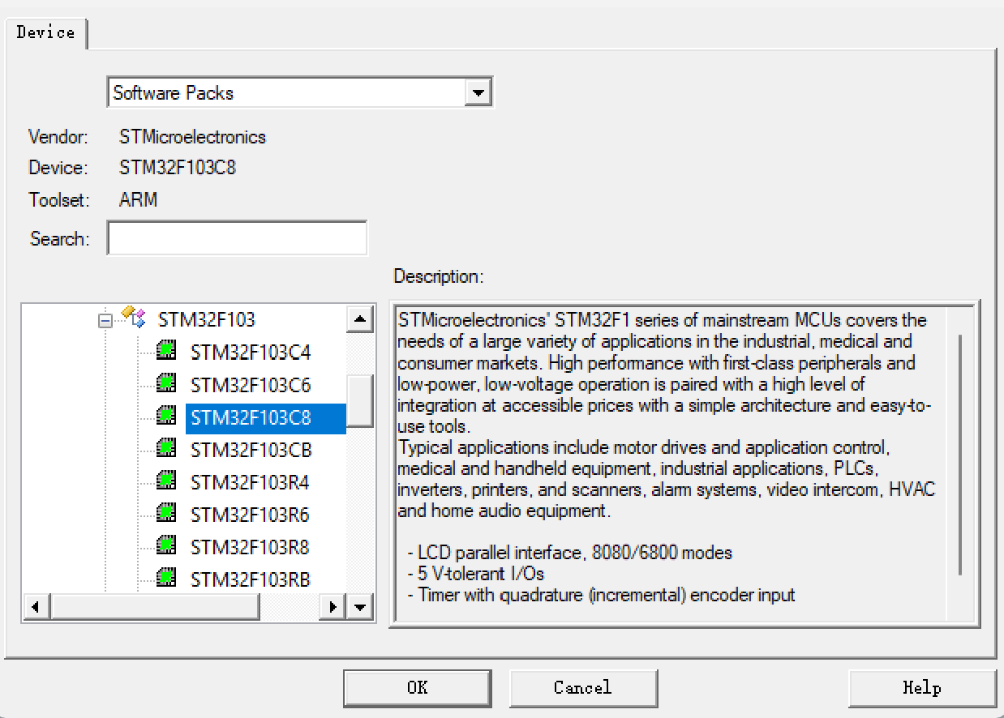Screen dimensions: 1004x718
Task: Select STM32F103C6 in device tree
Action: coord(251,386)
